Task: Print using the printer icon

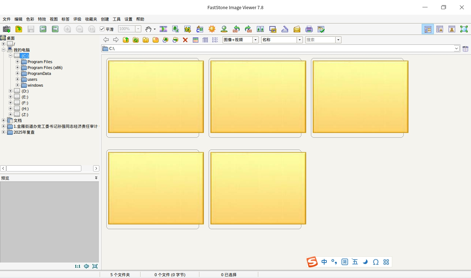Action: (x=309, y=29)
